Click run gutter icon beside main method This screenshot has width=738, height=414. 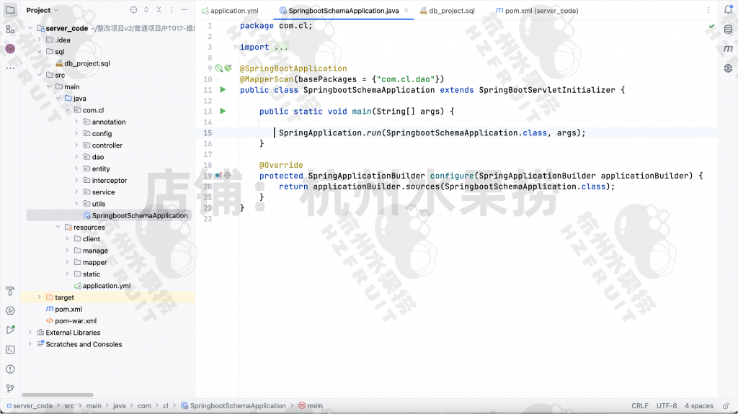pos(223,112)
